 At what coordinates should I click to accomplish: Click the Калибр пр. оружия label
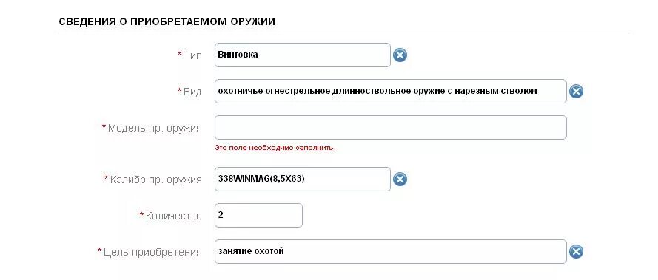point(155,180)
